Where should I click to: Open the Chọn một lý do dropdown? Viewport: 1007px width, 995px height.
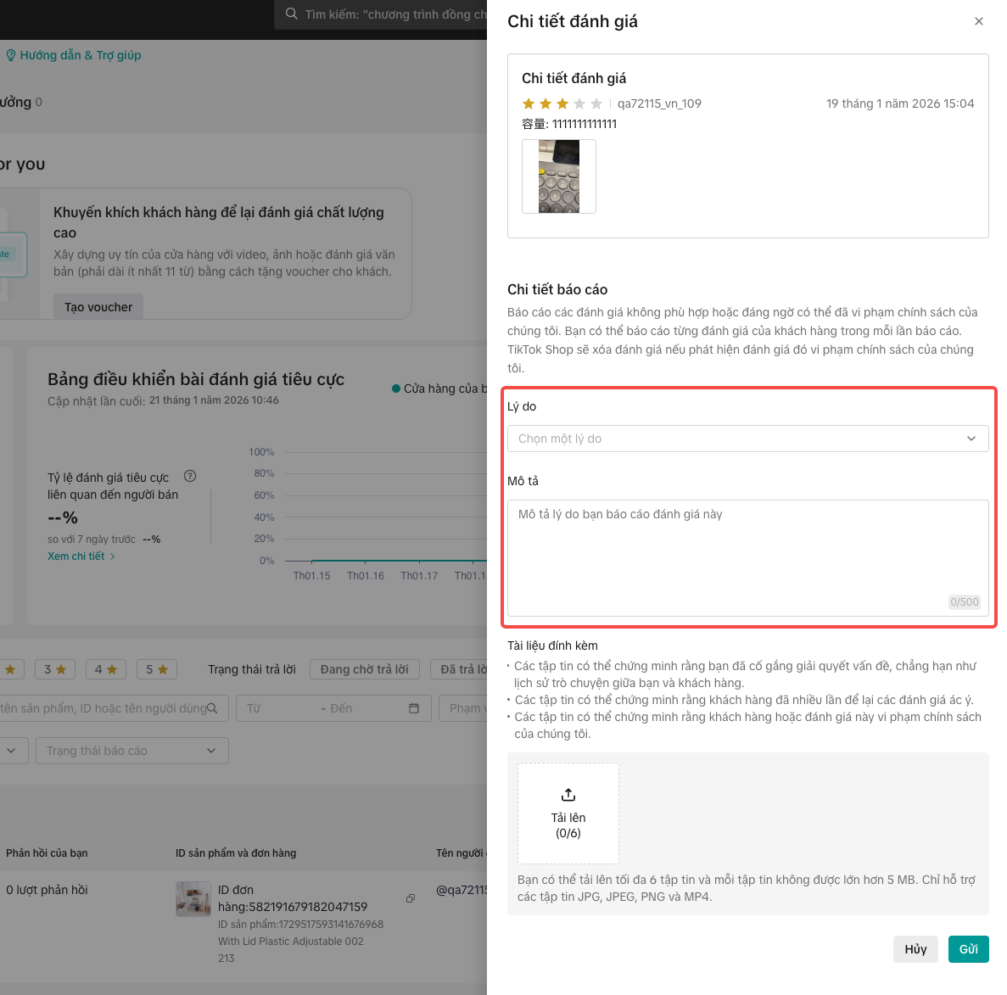[747, 439]
